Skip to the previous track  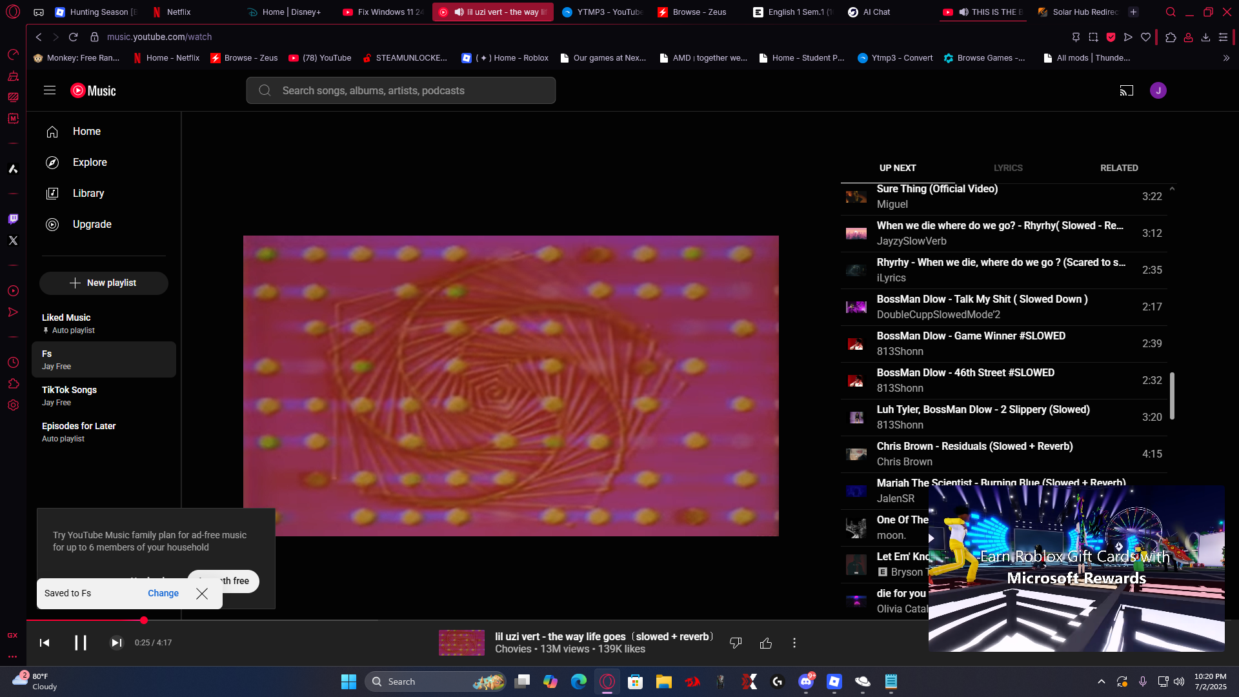45,643
